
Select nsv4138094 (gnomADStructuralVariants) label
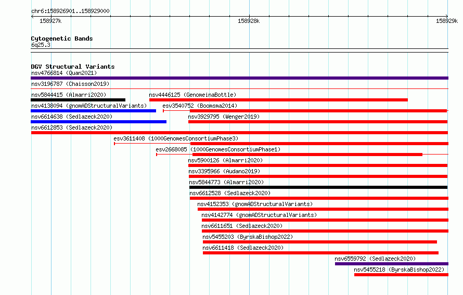tap(89, 106)
